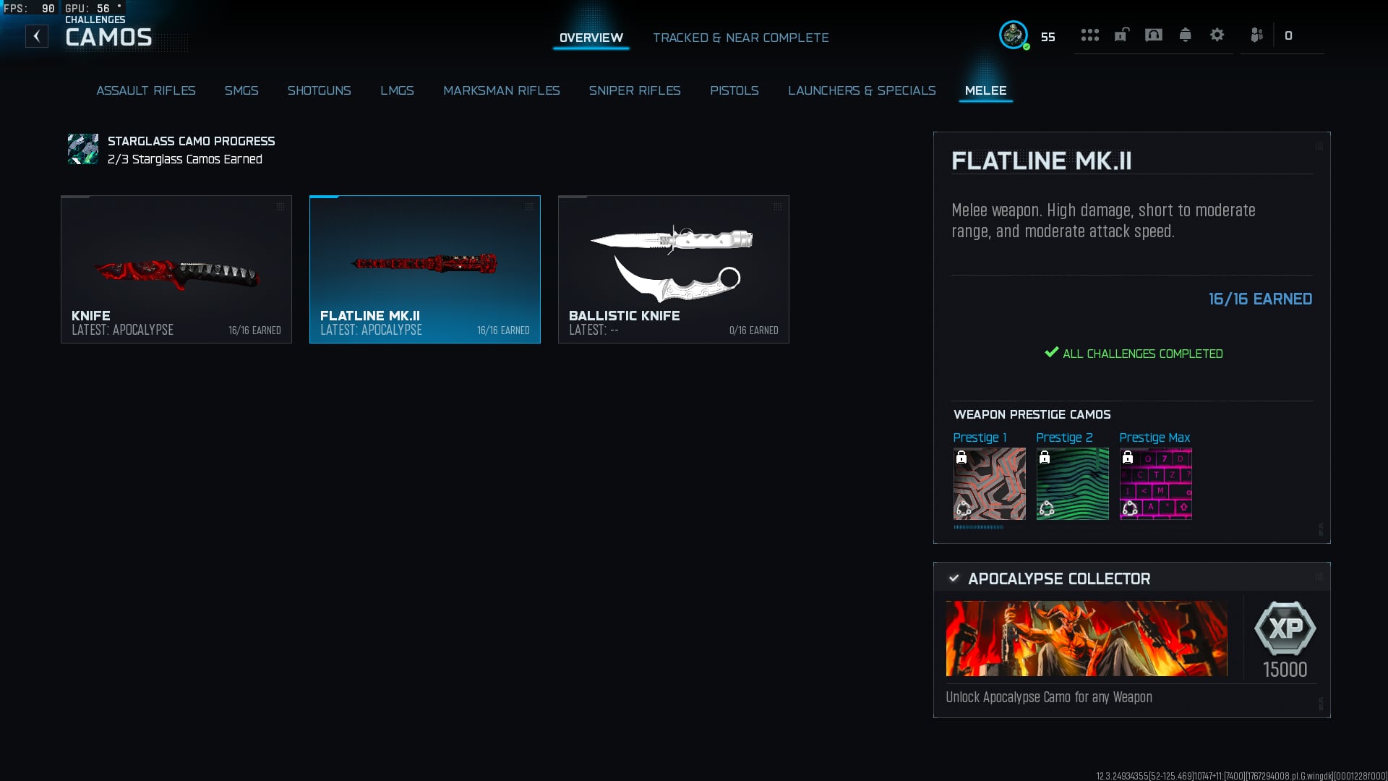Select the Prestige 2 green camo swatch

point(1072,483)
